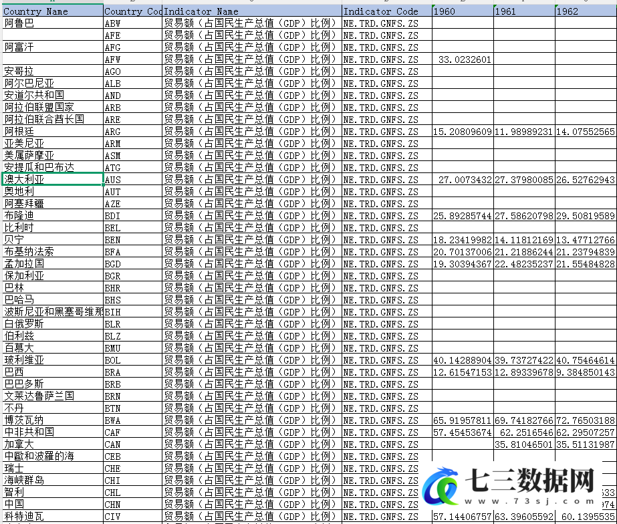The image size is (617, 524).
Task: Select the cell containing 中非共和国
Action: coord(52,432)
